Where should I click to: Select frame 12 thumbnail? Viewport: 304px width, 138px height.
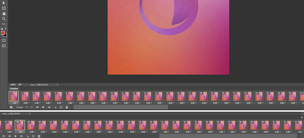137,96
